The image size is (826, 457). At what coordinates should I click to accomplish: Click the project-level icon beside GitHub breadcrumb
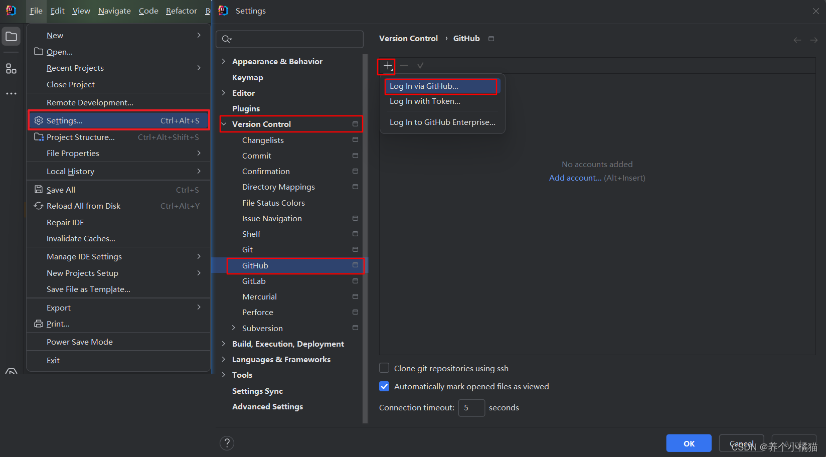click(491, 39)
